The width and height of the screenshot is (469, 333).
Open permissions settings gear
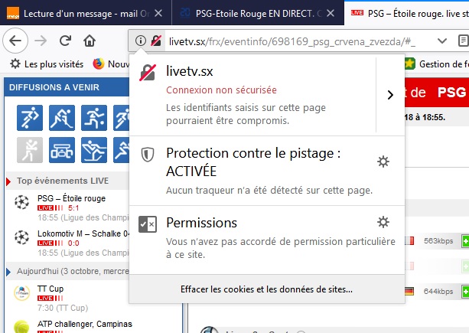[x=383, y=222]
